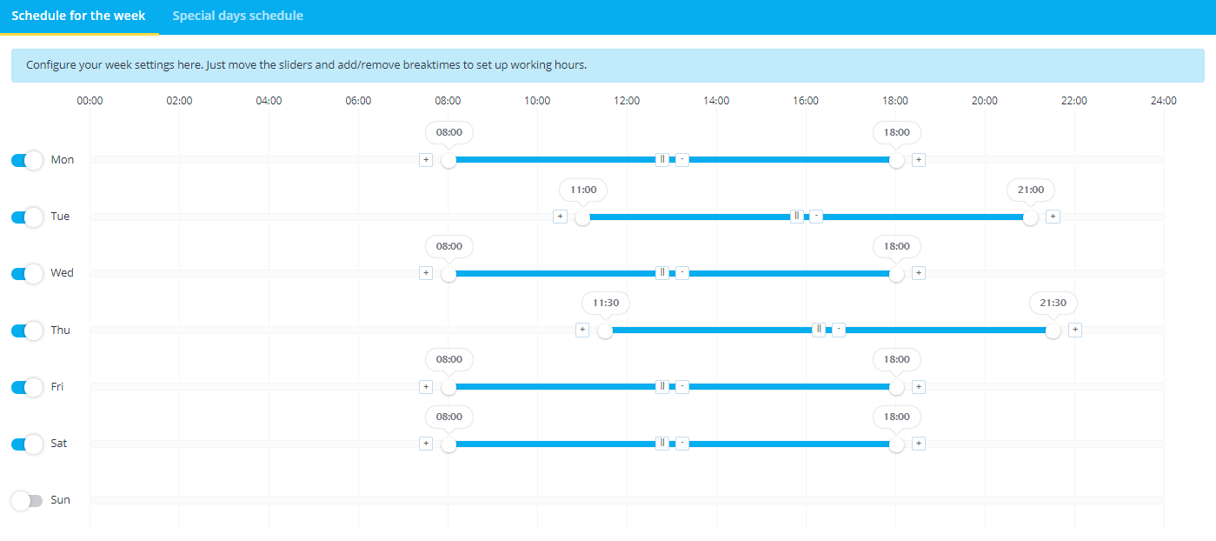This screenshot has width=1216, height=541.
Task: Click Monday's start time slider handle
Action: [449, 160]
